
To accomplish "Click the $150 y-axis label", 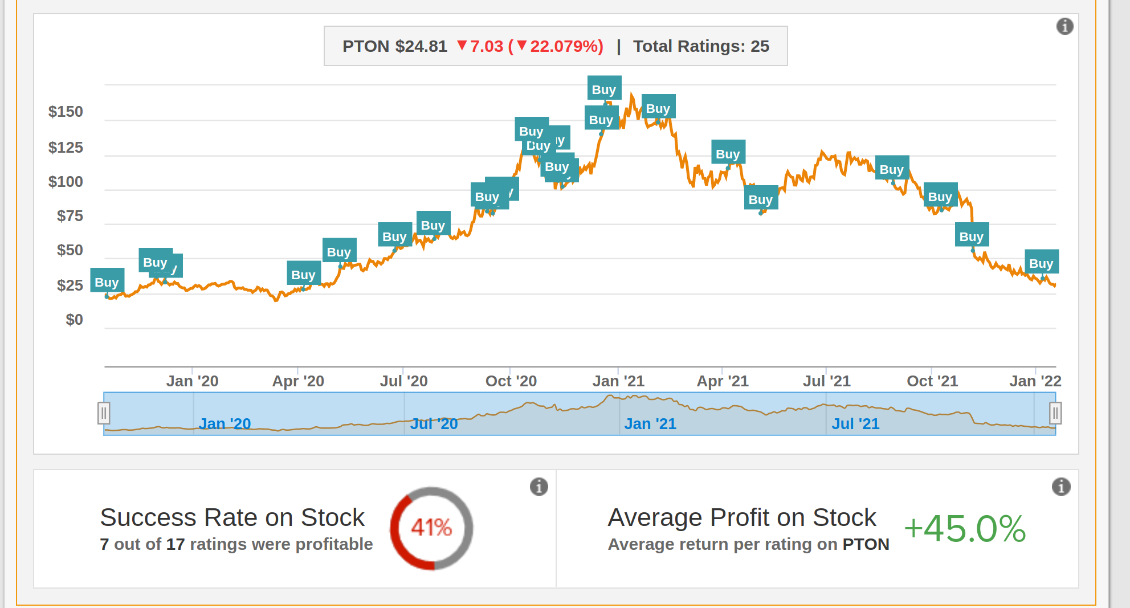I will click(66, 112).
